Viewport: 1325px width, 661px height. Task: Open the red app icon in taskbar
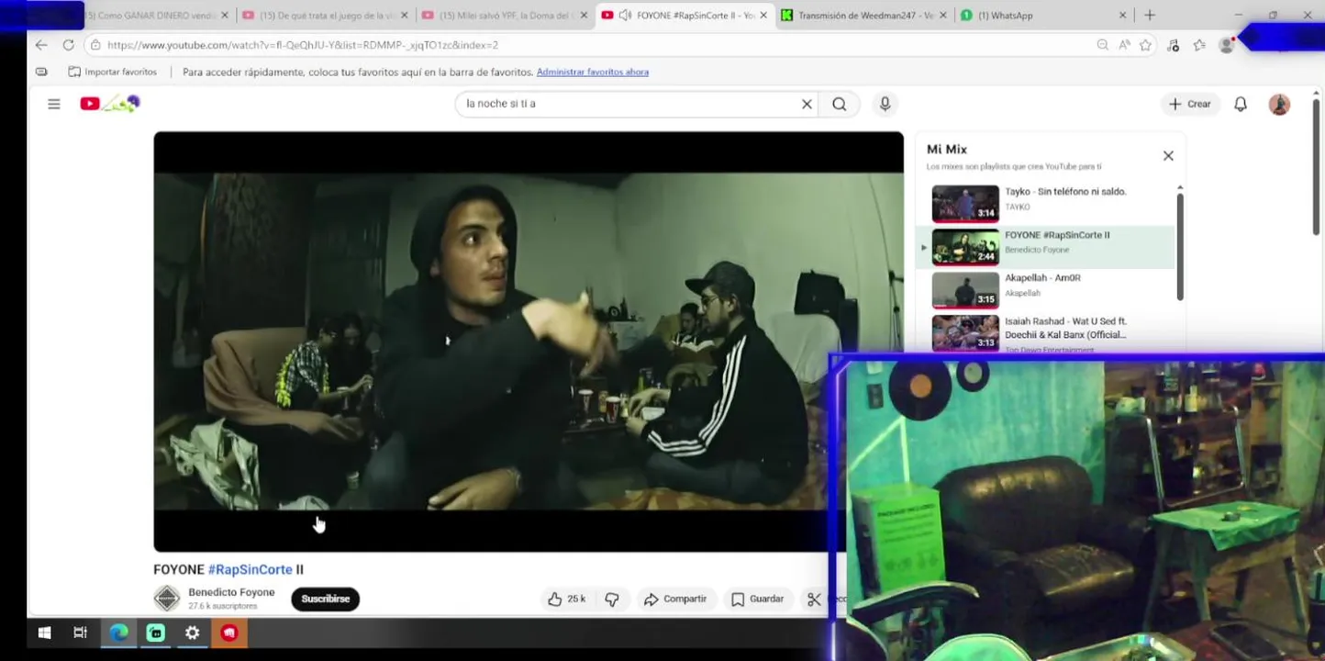(228, 633)
